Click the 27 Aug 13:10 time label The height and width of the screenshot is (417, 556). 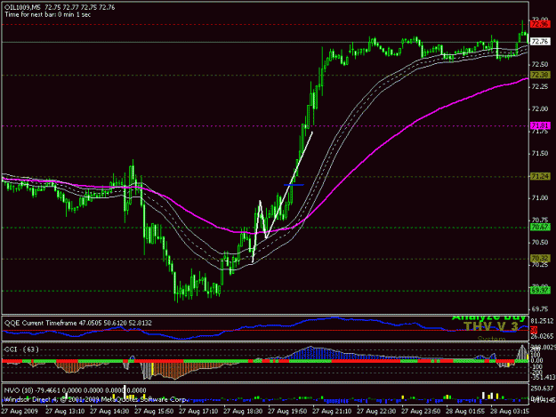point(65,412)
